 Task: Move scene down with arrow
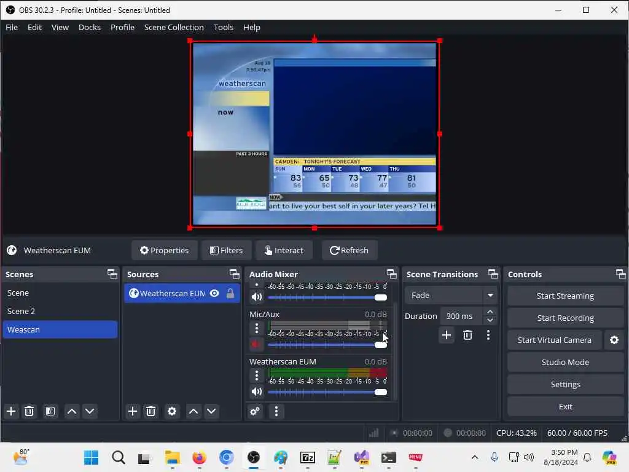90,411
